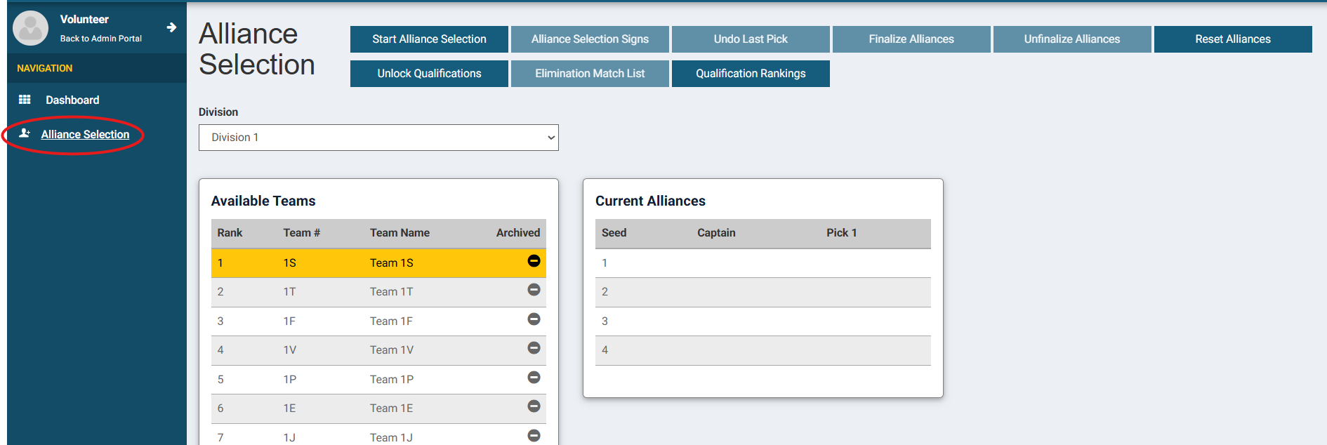
Task: Click the Volunteer username text
Action: [84, 20]
